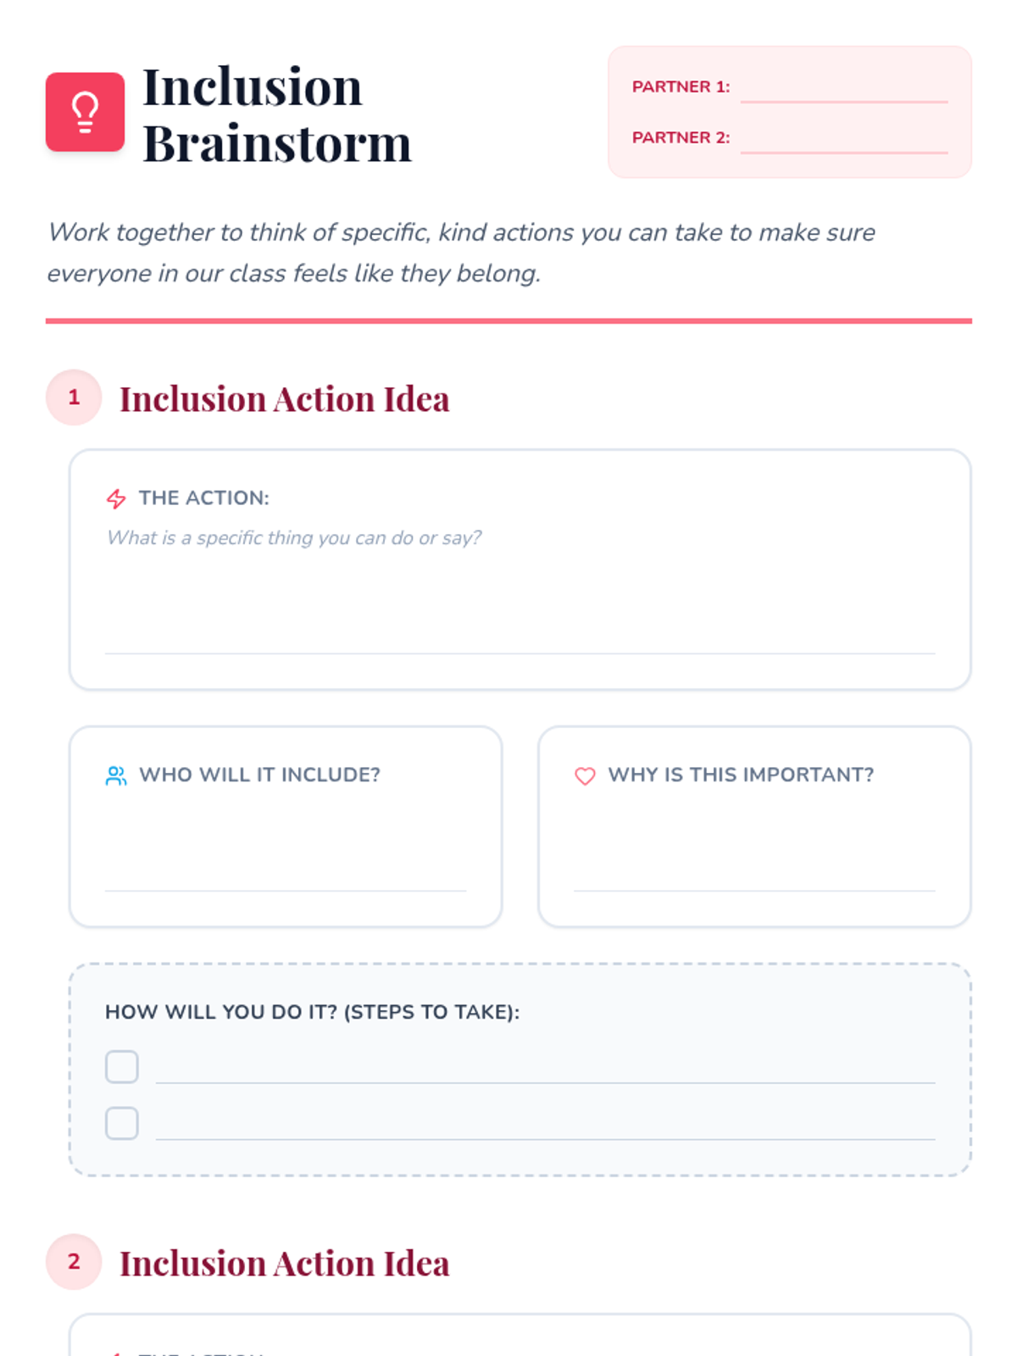Click the number 2 circle badge
The height and width of the screenshot is (1356, 1017).
click(74, 1262)
